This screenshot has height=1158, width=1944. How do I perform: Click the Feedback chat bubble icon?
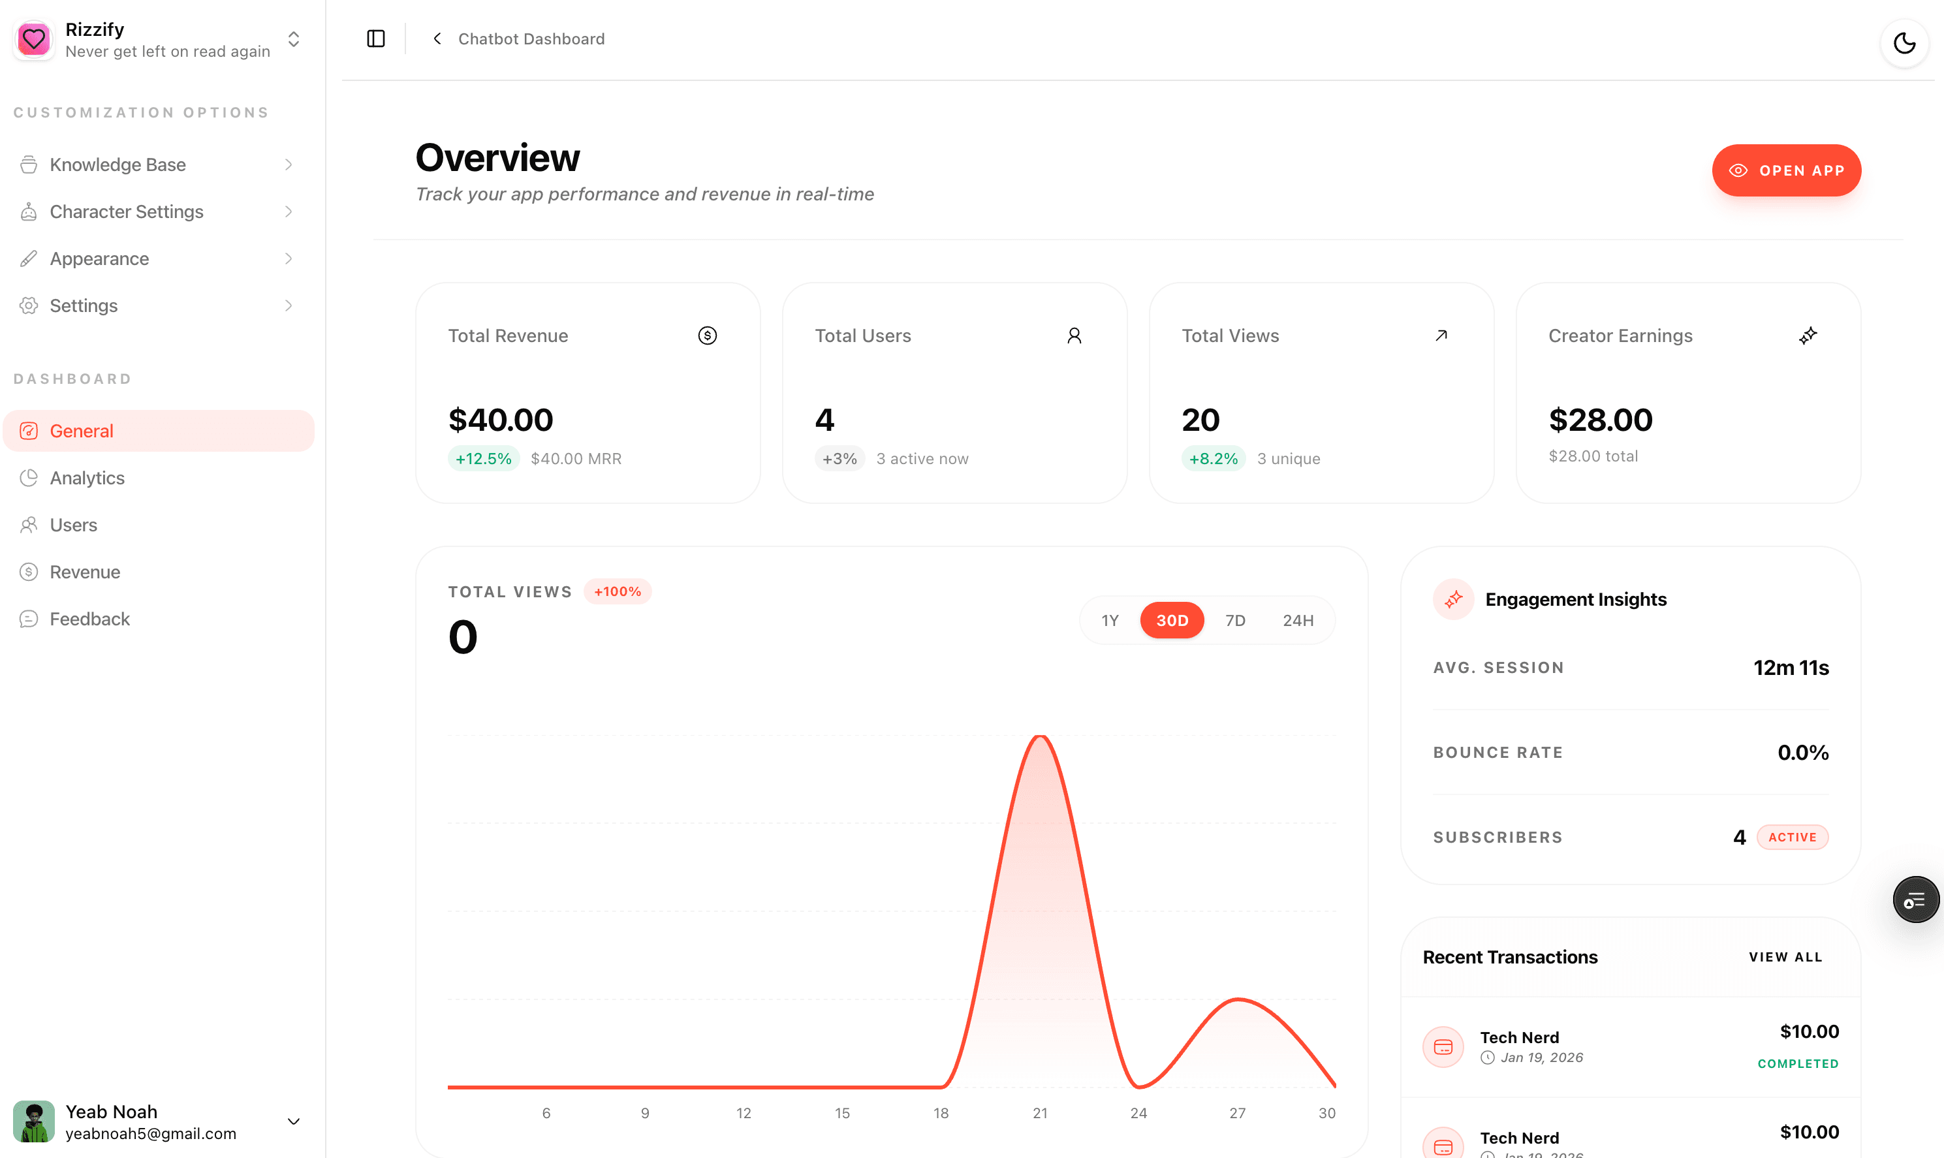(29, 619)
